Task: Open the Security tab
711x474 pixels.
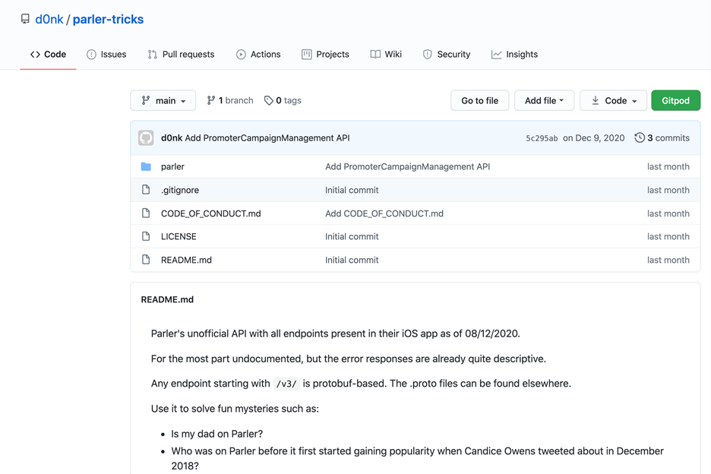Action: click(x=447, y=55)
